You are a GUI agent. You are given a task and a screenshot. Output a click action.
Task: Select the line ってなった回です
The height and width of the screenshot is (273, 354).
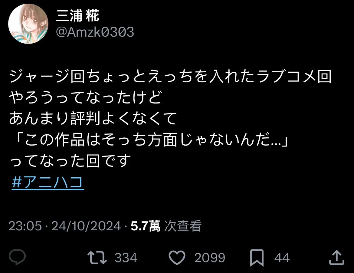(70, 161)
